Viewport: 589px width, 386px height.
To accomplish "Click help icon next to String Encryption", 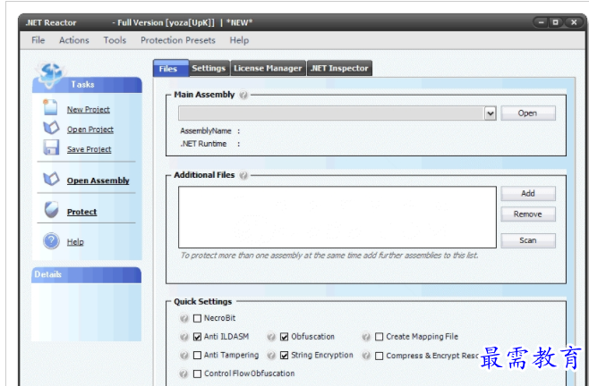I will pyautogui.click(x=271, y=356).
